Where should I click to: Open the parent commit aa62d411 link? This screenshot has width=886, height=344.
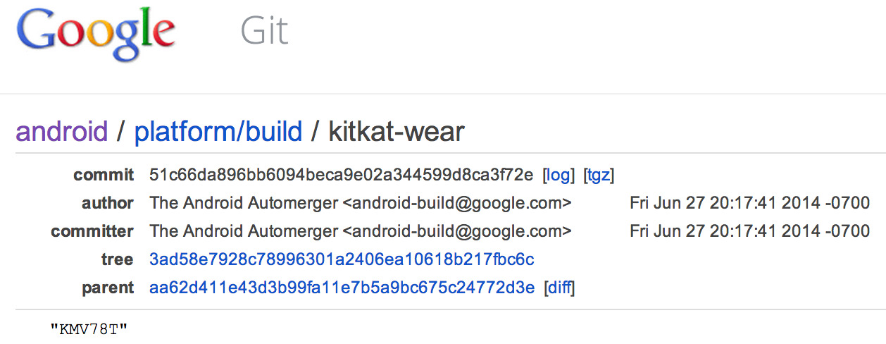[342, 288]
